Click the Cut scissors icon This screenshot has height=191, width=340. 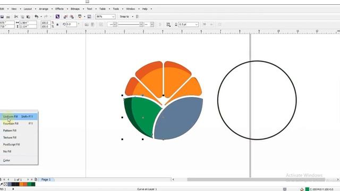16,16
